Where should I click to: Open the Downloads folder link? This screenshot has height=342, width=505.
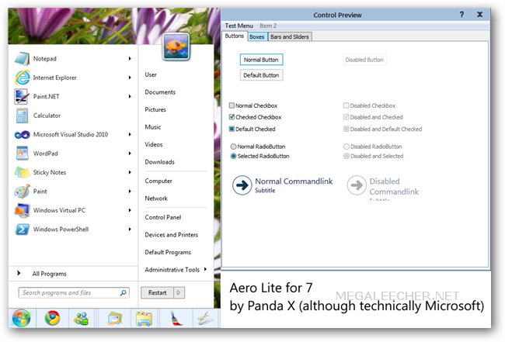point(159,162)
